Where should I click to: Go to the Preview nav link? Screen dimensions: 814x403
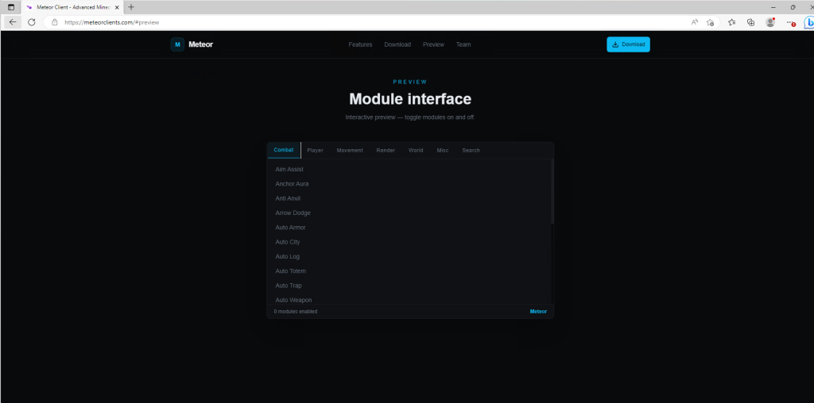pyautogui.click(x=433, y=44)
